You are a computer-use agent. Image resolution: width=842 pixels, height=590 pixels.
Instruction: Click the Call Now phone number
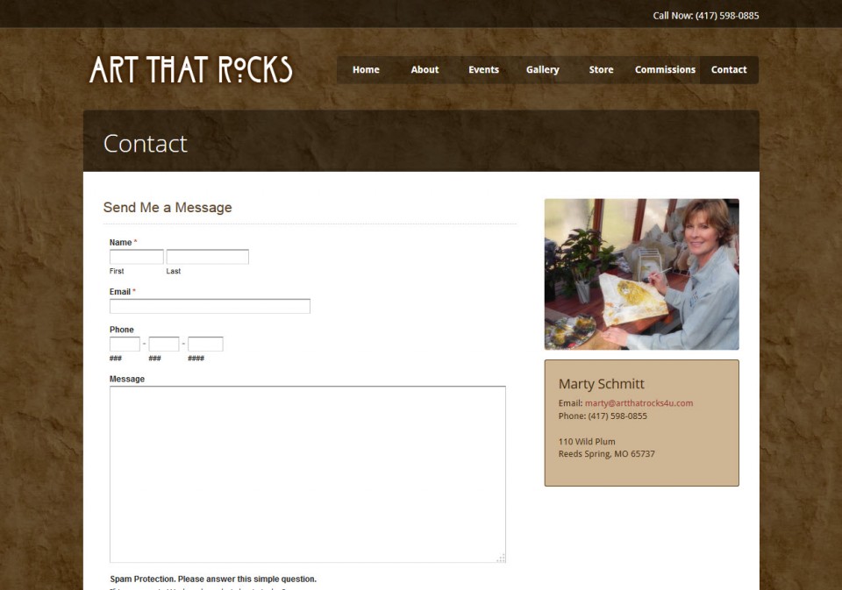coord(727,16)
